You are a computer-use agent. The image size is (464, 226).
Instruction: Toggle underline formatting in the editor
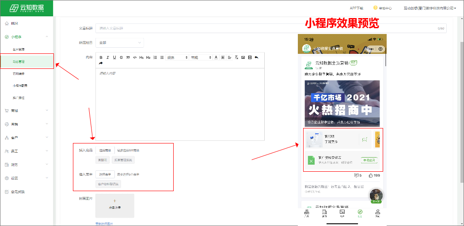(x=114, y=57)
